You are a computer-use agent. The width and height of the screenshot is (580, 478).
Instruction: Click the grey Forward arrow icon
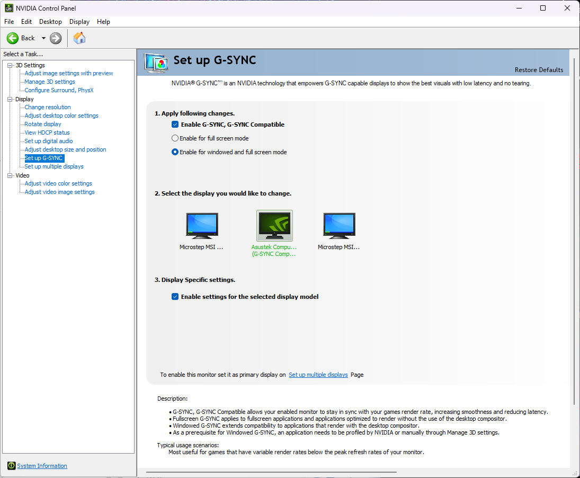(x=56, y=38)
